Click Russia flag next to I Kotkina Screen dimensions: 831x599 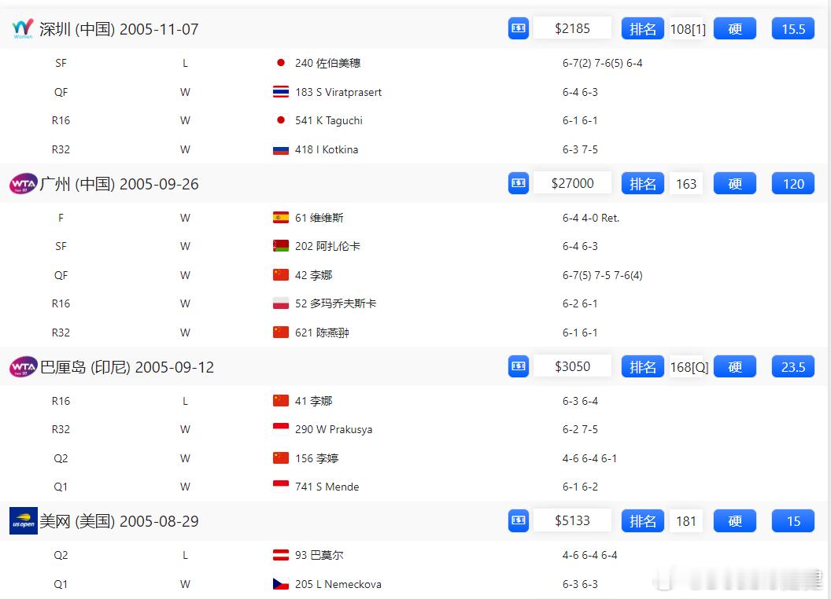click(281, 149)
